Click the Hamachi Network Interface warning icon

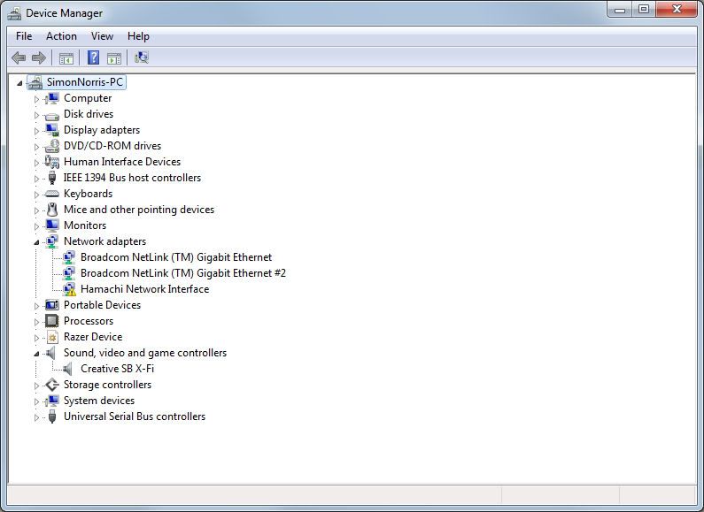69,289
